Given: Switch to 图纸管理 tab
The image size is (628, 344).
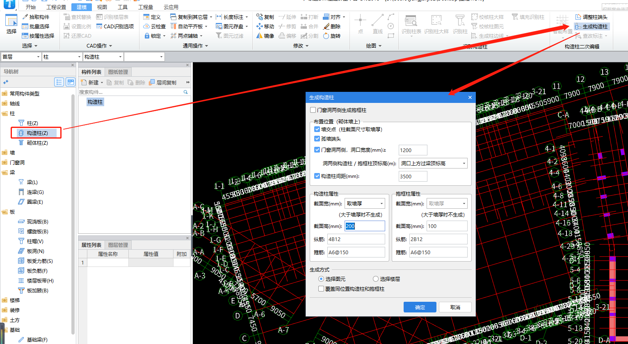Looking at the screenshot, I should point(118,72).
